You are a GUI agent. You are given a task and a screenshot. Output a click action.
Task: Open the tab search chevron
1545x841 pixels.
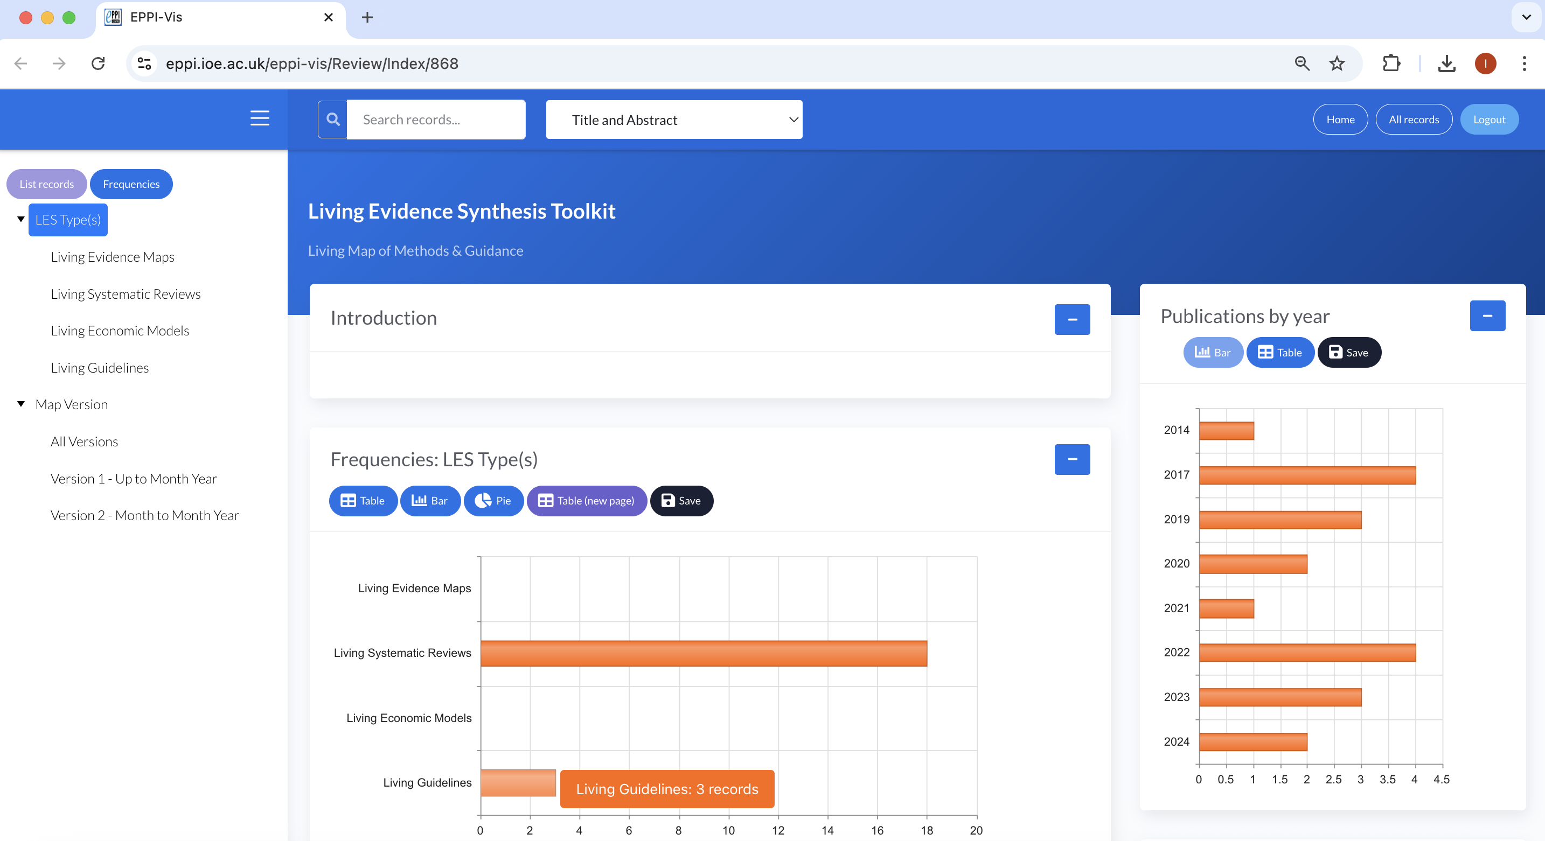coord(1526,17)
